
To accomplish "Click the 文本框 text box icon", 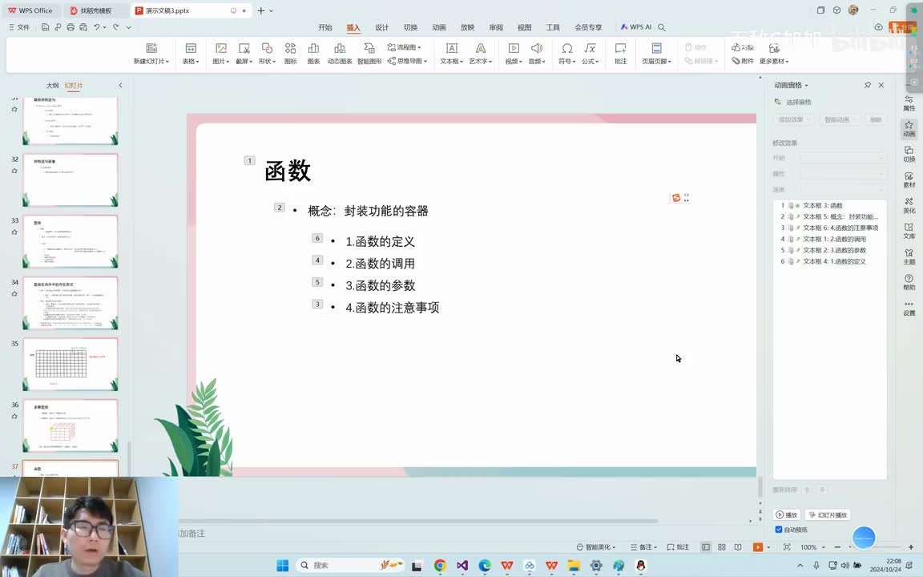I will (452, 48).
